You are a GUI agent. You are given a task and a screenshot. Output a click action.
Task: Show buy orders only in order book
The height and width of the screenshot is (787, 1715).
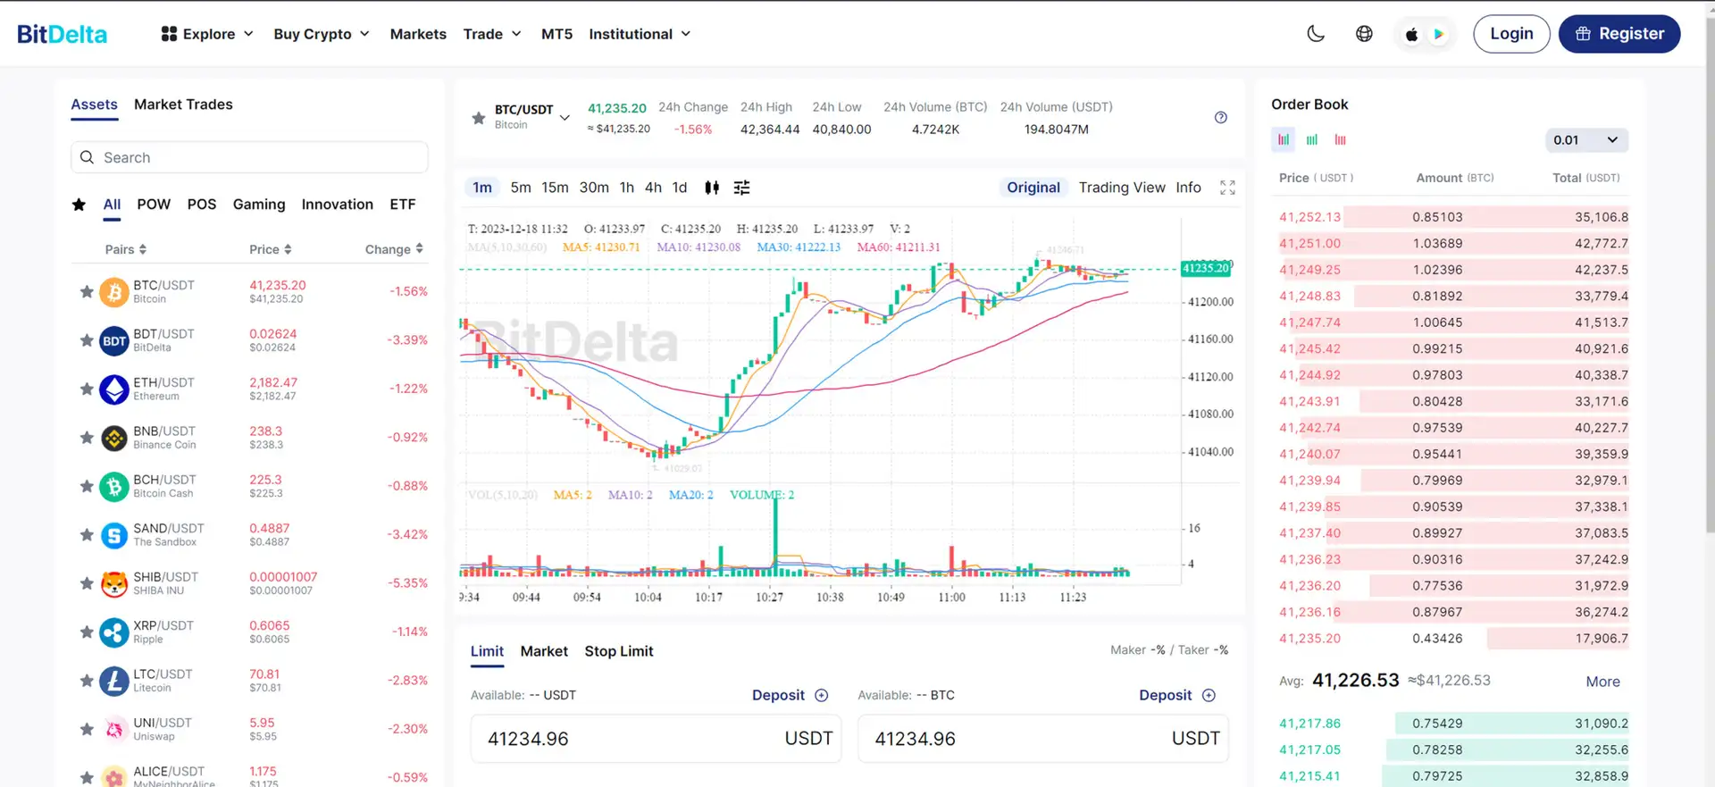tap(1312, 140)
